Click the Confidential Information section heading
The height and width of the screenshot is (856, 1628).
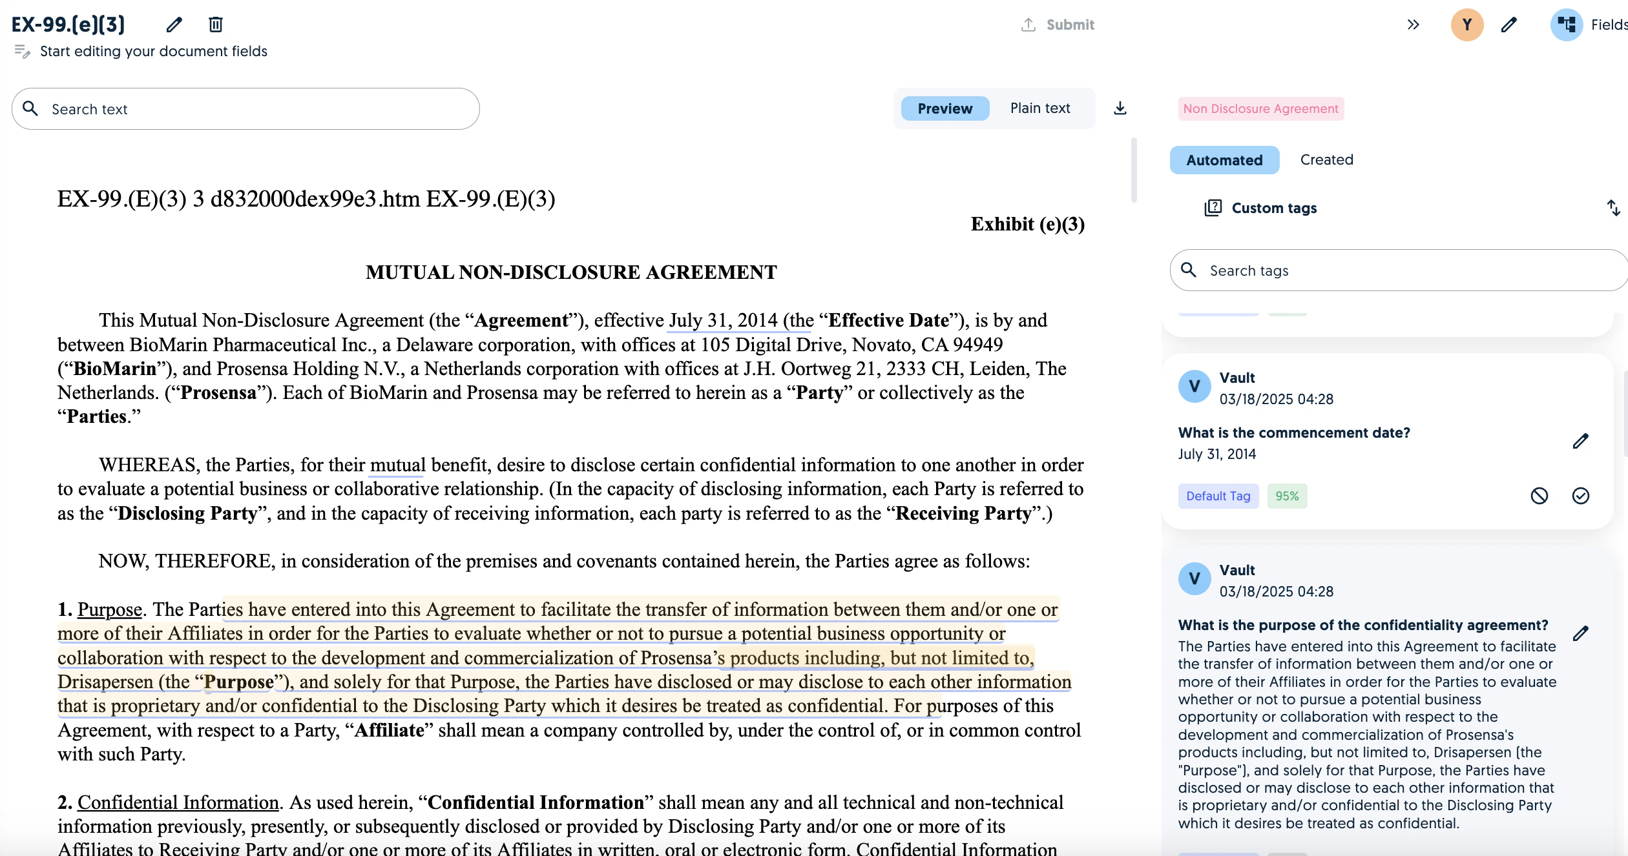pyautogui.click(x=178, y=802)
